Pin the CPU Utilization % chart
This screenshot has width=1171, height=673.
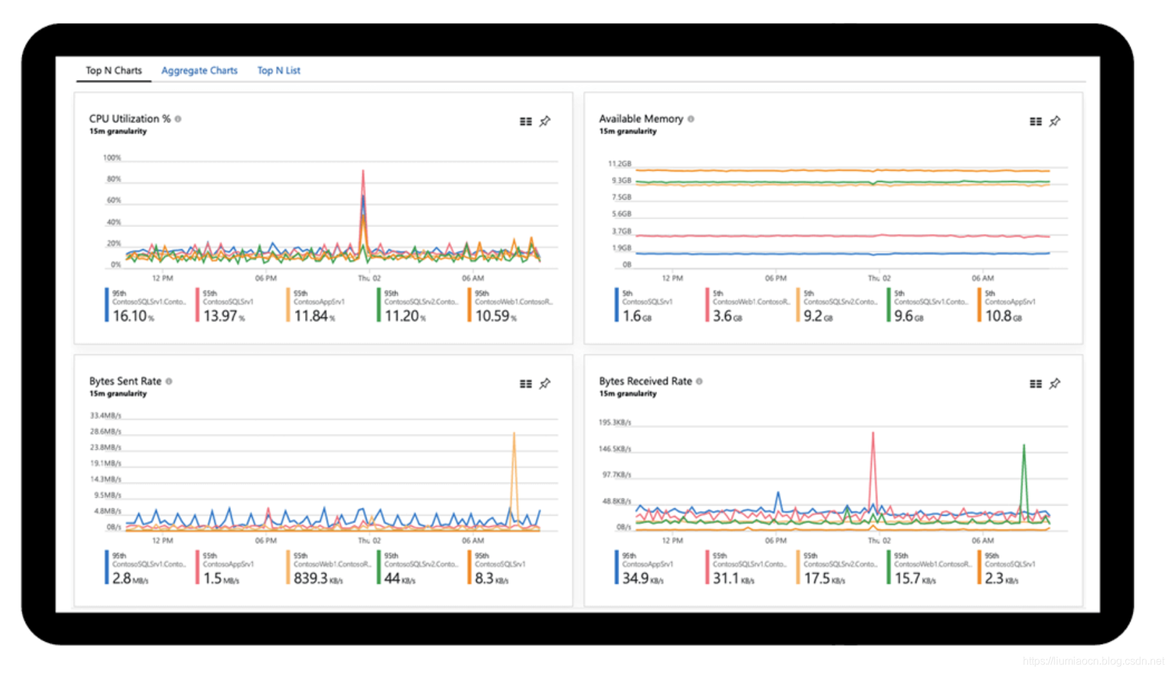(545, 122)
